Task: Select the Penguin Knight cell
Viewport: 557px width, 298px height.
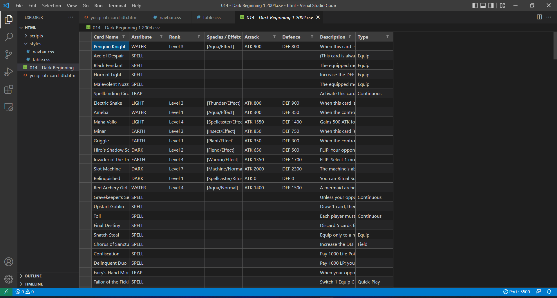Action: (110, 46)
